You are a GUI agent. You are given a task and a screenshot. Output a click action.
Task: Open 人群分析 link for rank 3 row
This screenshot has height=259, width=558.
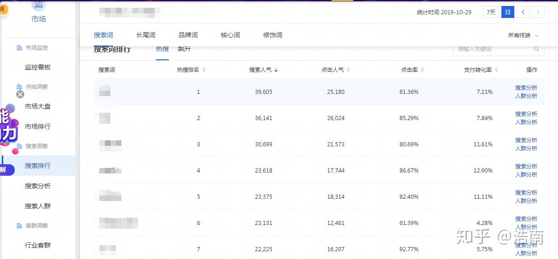[526, 149]
